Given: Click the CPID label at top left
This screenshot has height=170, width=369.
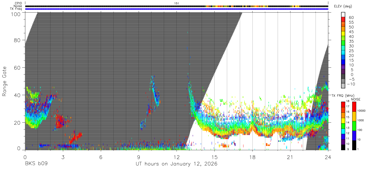Looking at the screenshot, I should [x=18, y=3].
